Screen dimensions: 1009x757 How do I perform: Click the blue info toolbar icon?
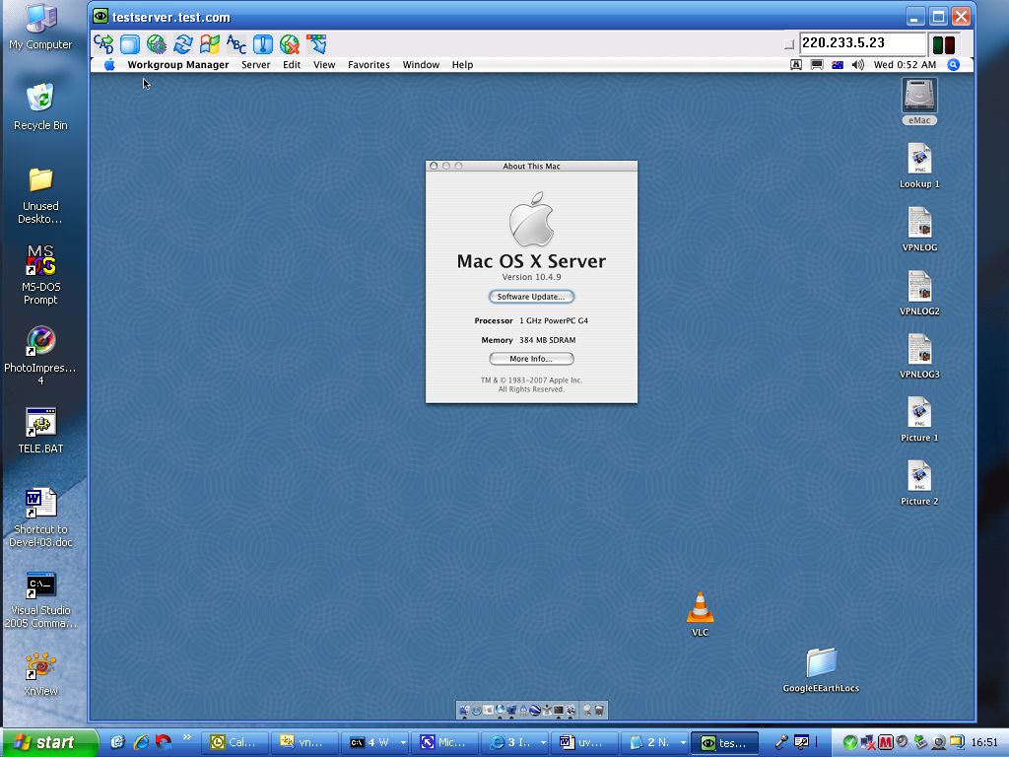coord(263,44)
